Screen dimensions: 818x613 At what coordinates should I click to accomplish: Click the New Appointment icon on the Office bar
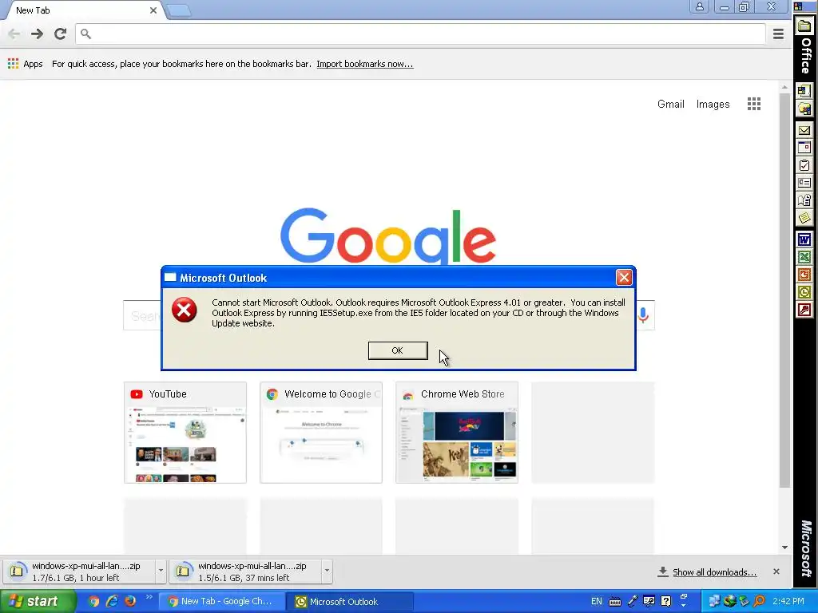[x=804, y=148]
